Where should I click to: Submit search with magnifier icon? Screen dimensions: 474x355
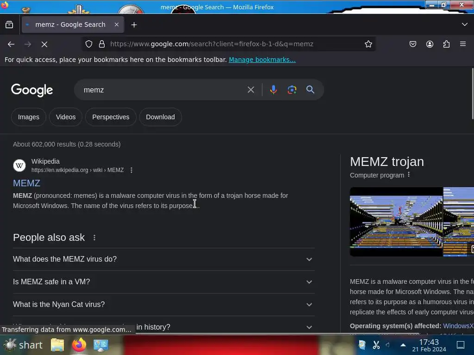click(310, 90)
